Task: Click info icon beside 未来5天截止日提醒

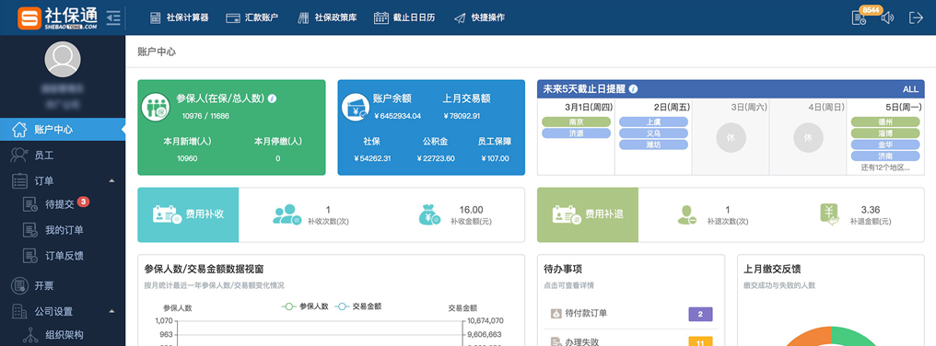Action: pos(633,89)
